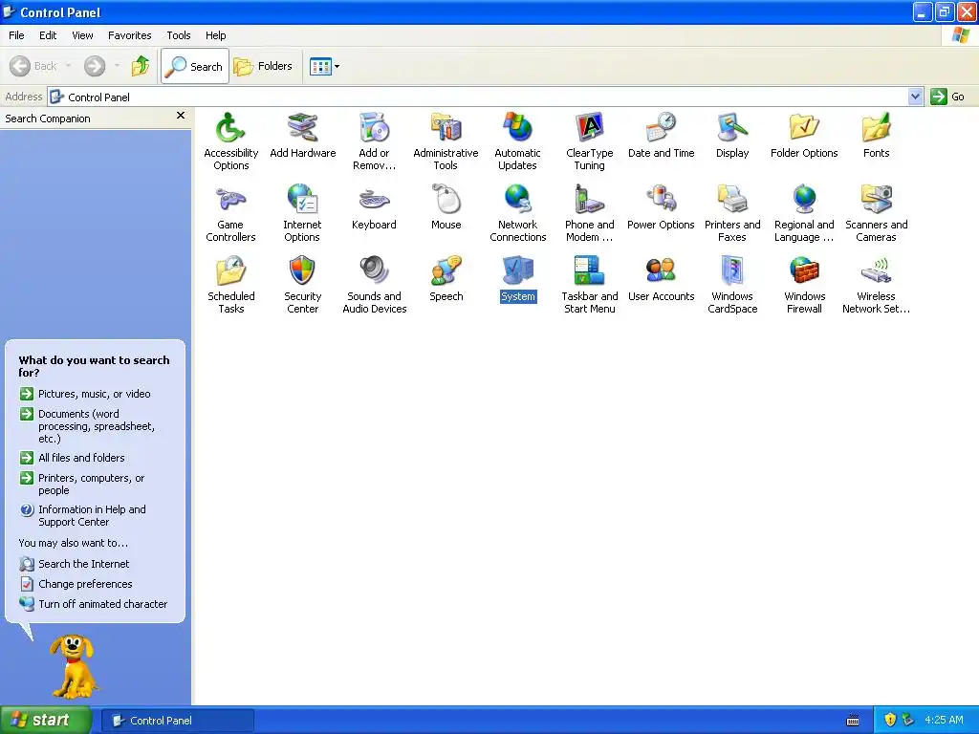Click the Start button
The height and width of the screenshot is (734, 979).
[x=46, y=721]
